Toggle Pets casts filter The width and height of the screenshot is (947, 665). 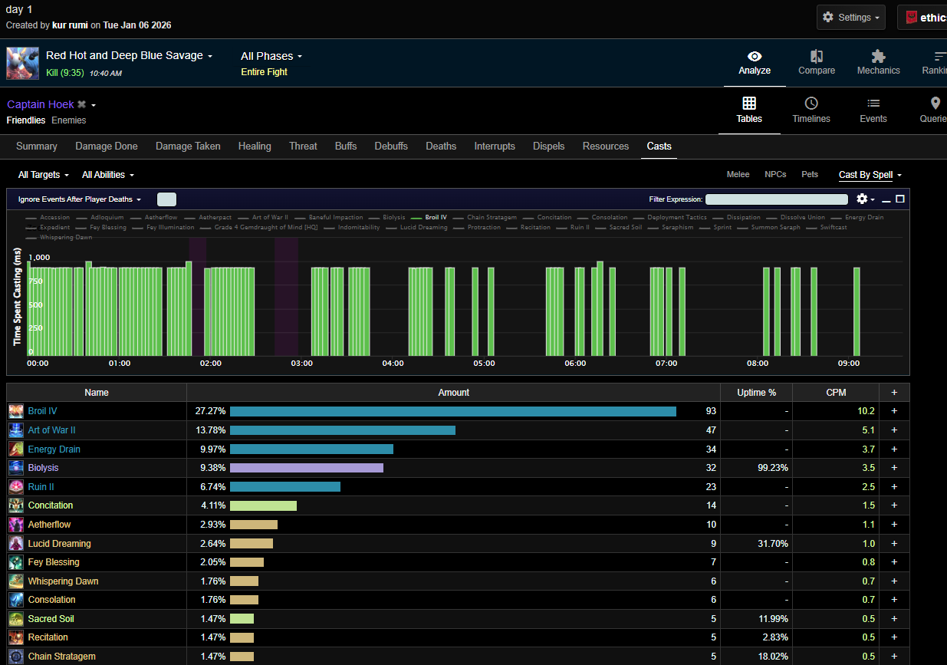click(810, 175)
